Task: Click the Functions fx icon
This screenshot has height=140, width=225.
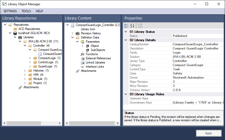Action: 82,54
